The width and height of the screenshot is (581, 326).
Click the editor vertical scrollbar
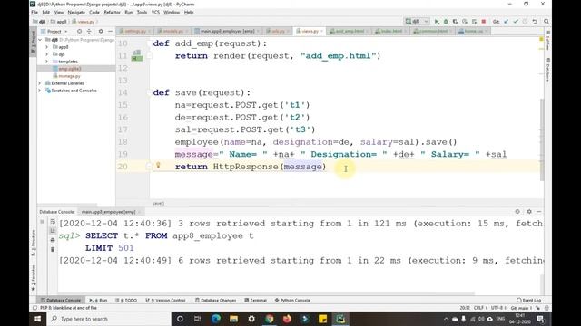click(542, 140)
